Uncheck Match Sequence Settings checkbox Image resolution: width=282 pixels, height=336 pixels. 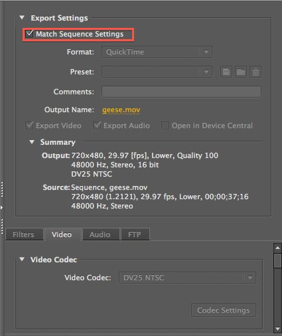point(29,34)
